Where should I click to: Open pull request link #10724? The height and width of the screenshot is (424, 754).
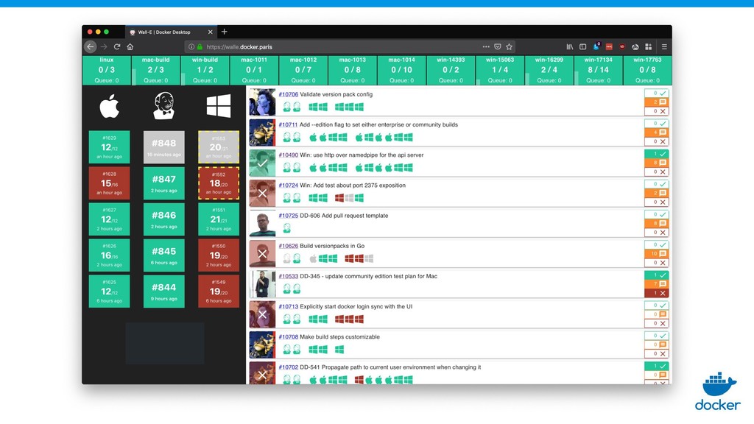[x=289, y=185]
